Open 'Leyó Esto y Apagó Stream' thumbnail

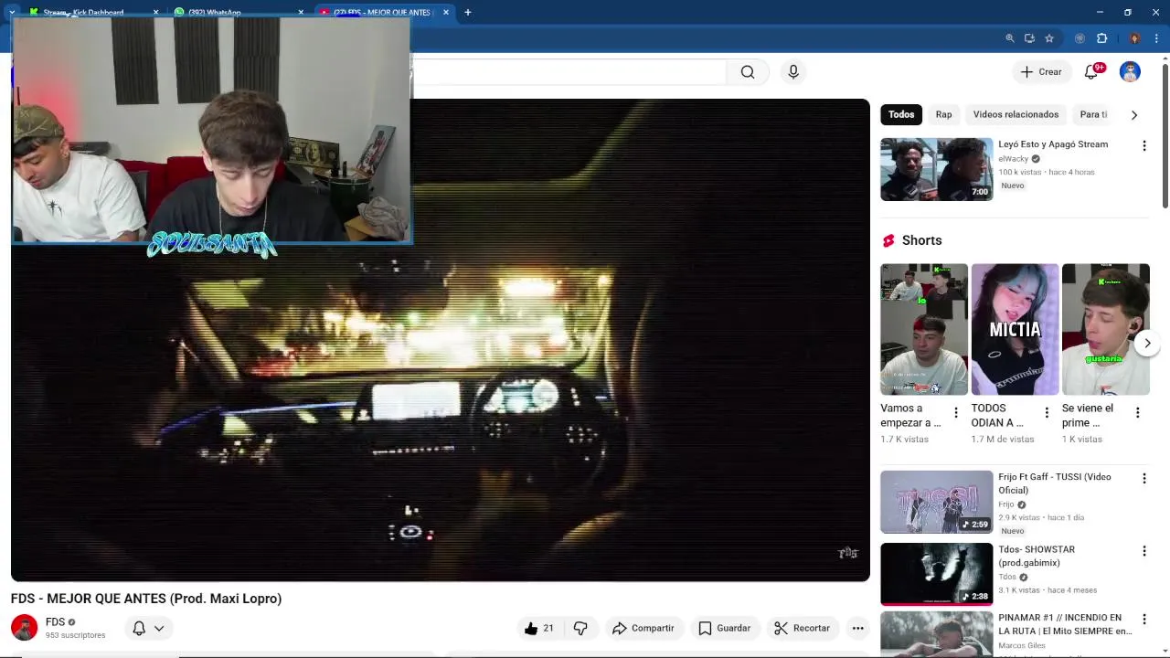click(x=936, y=169)
